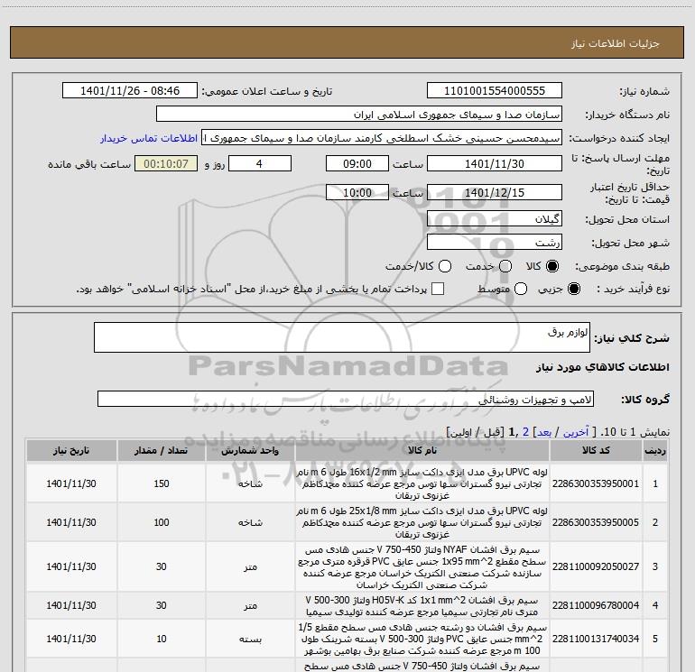
Task: Click item code 2286300353950005
Action: (x=596, y=522)
